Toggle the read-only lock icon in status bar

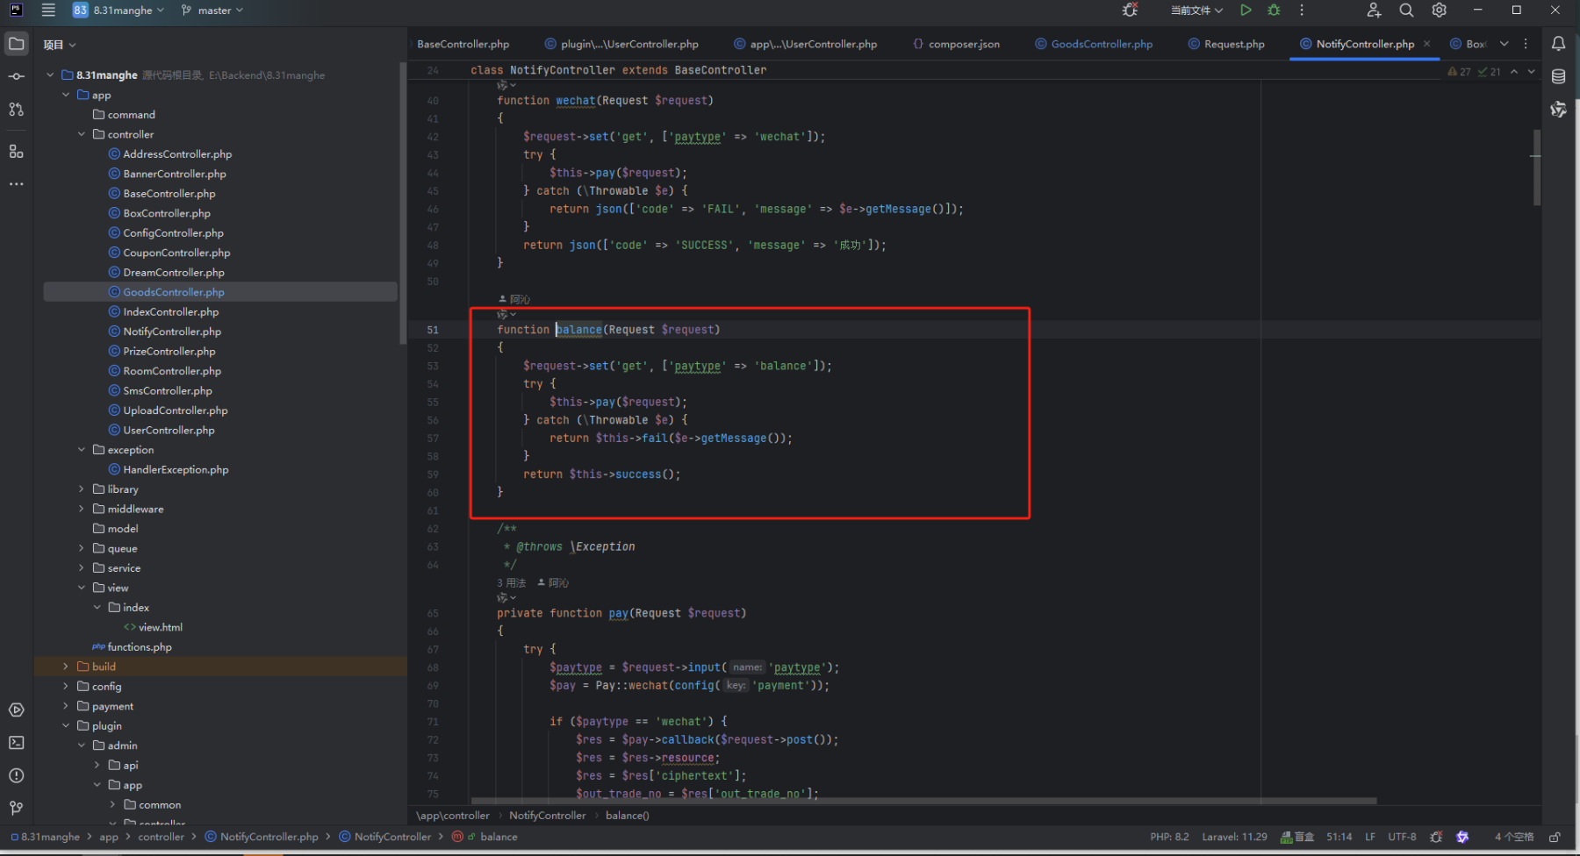(x=1555, y=837)
